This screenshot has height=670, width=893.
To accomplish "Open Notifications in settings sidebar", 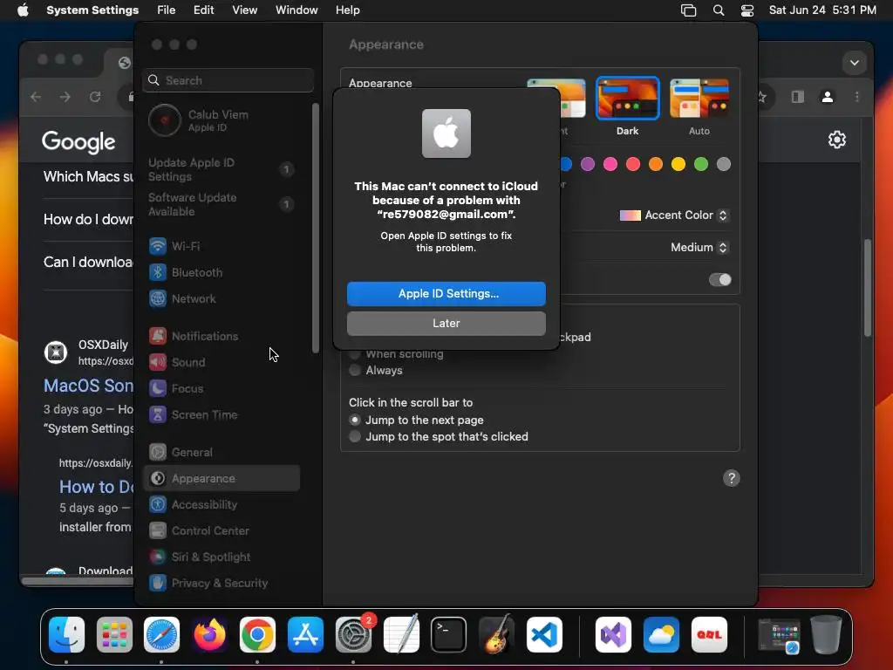I will tap(222, 336).
